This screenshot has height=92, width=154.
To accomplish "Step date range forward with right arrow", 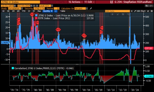I will [37, 6].
